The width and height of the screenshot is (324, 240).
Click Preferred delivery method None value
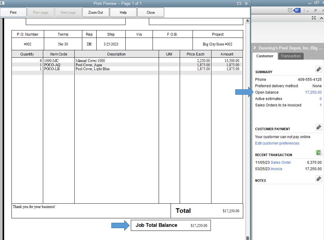[x=317, y=86]
